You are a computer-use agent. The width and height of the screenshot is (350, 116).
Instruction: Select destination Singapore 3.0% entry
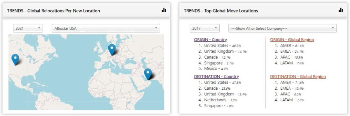point(219,106)
